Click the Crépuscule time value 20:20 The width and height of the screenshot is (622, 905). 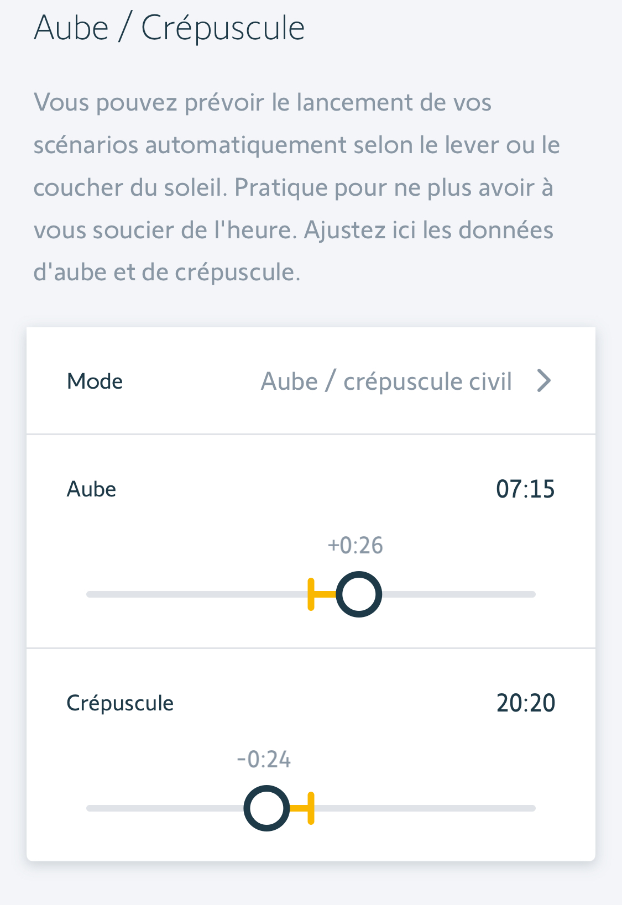pyautogui.click(x=525, y=703)
